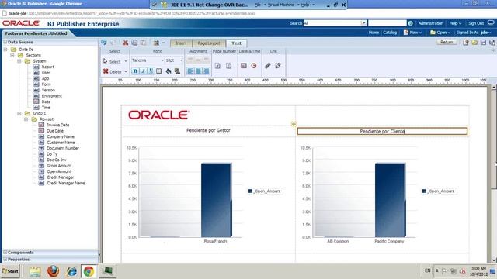Click the Select arrow cursor tool
The height and width of the screenshot is (279, 497).
coord(106,61)
